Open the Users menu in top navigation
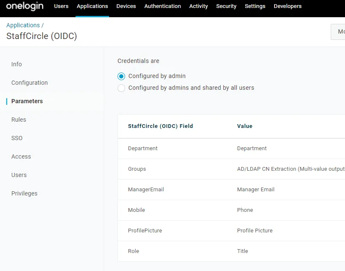345x271 pixels. [x=61, y=6]
